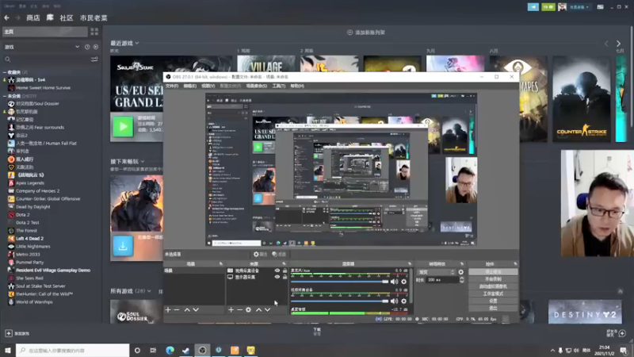
Task: Click the ready-to-play icon in Steam sidebar
Action: pos(96,47)
